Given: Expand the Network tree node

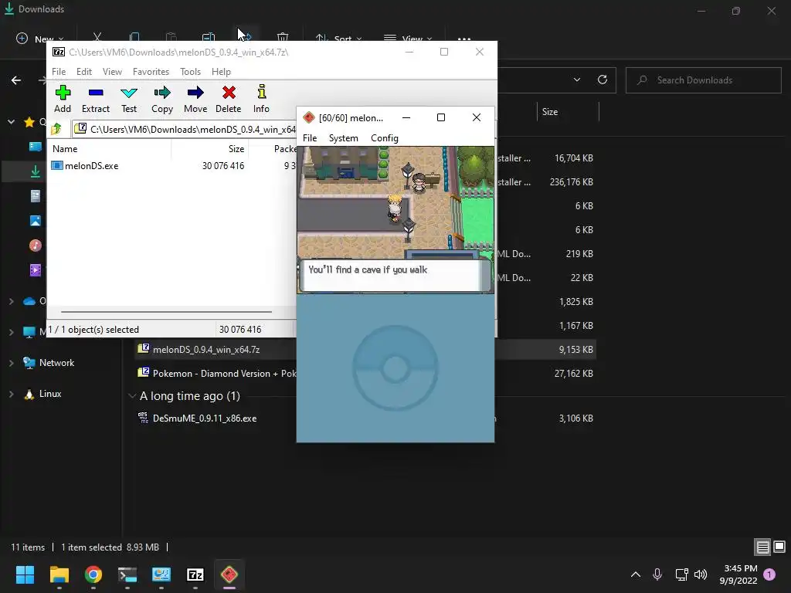Looking at the screenshot, I should 11,363.
